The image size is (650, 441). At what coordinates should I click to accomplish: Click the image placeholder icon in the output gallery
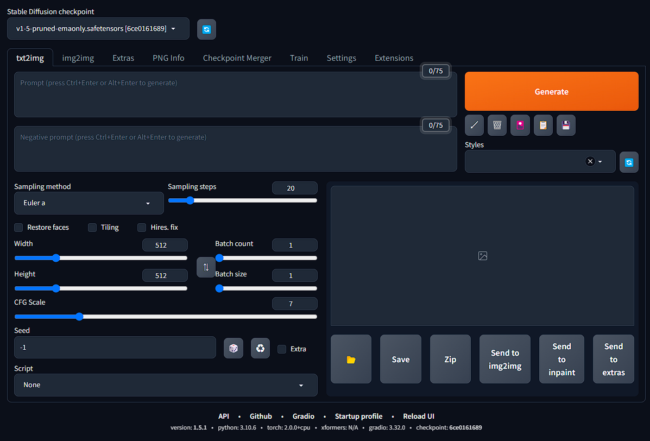click(x=483, y=256)
